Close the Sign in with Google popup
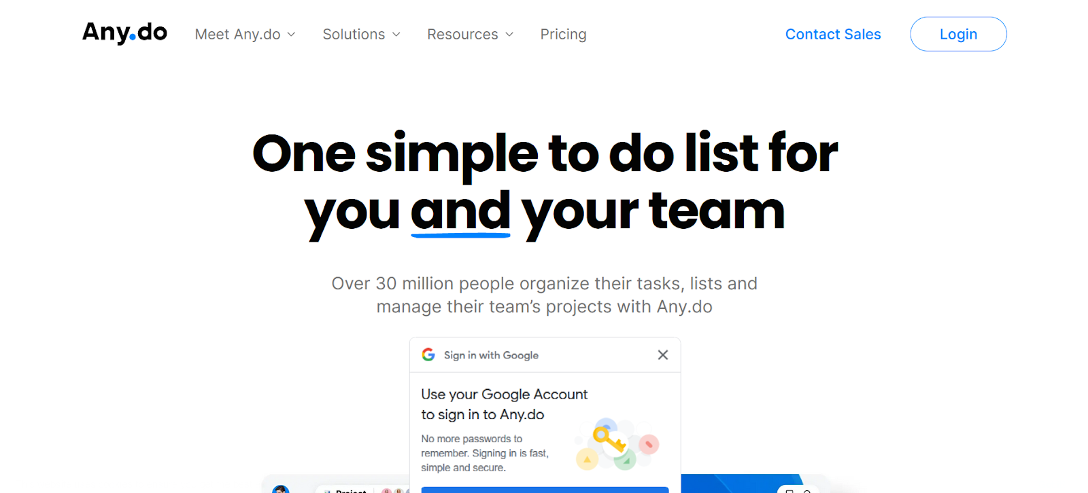The width and height of the screenshot is (1088, 493). click(x=663, y=354)
